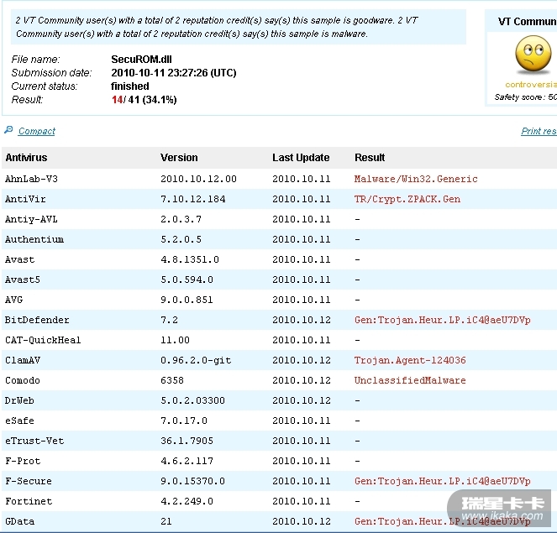Click the submission date 2010-10-11 23:27:26 (UTC)
557x533 pixels.
tap(174, 73)
